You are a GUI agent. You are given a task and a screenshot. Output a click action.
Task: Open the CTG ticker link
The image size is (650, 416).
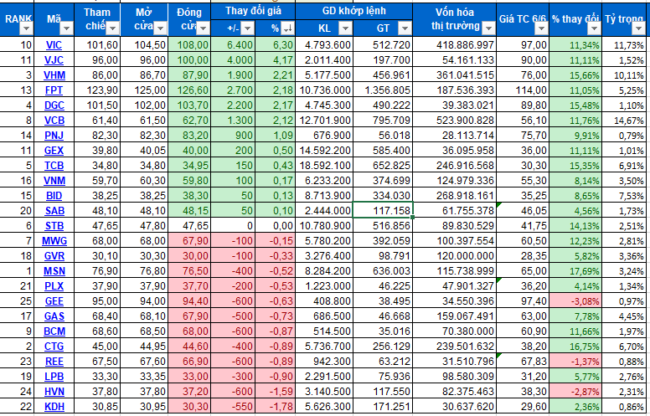coord(54,347)
